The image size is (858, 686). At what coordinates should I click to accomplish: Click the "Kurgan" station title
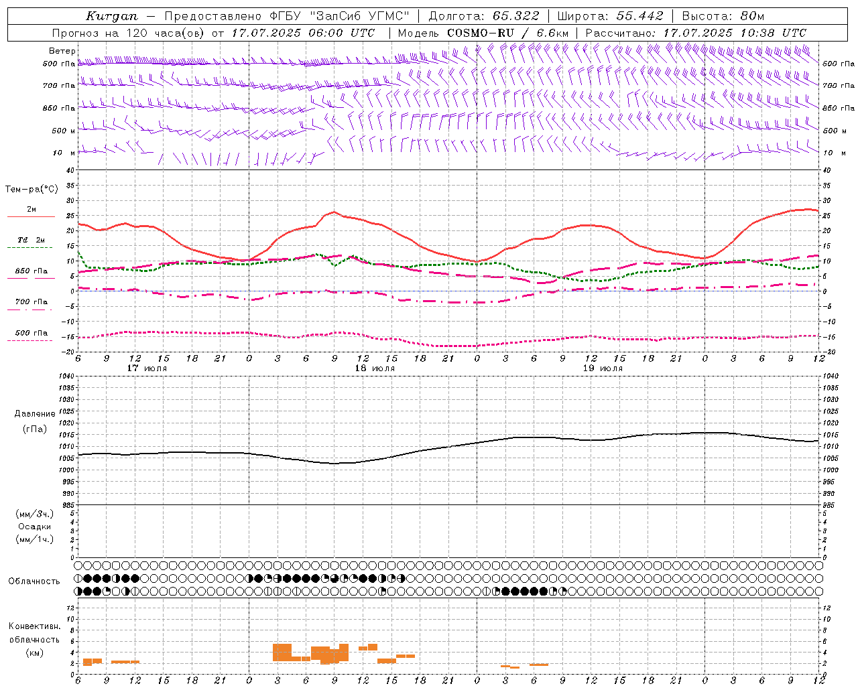point(112,16)
